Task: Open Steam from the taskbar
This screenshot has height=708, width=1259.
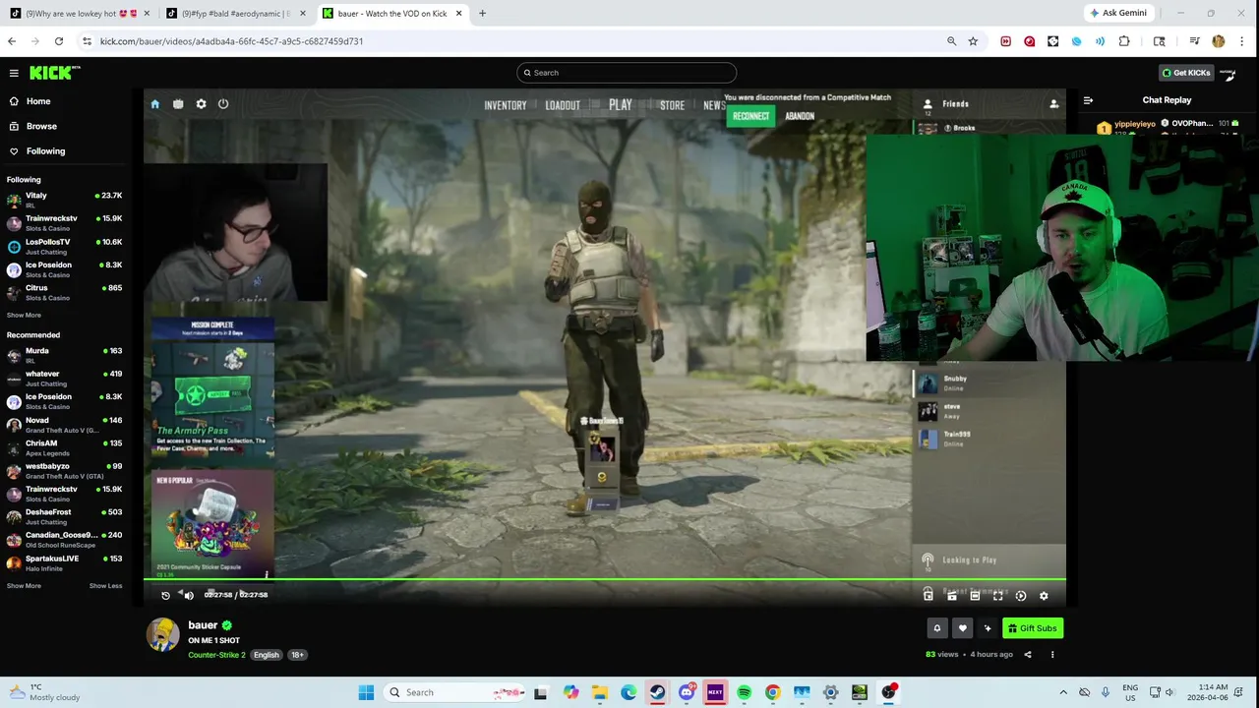Action: 657,692
